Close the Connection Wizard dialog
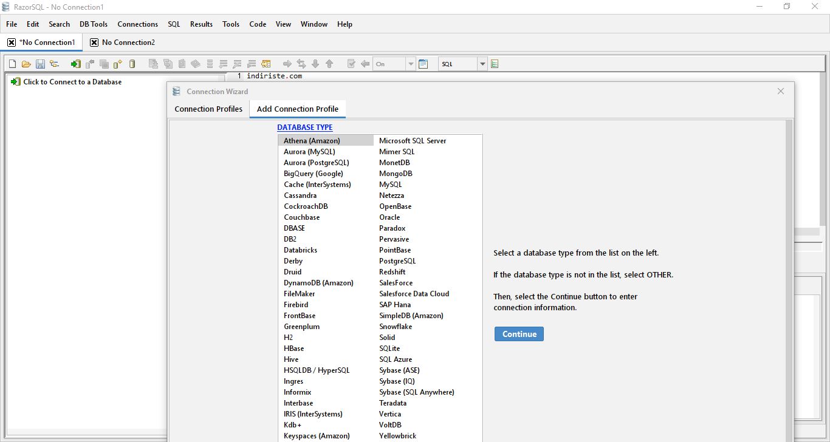Screen dimensions: 830x442 tap(781, 91)
